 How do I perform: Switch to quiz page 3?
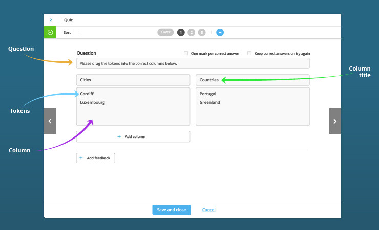202,32
